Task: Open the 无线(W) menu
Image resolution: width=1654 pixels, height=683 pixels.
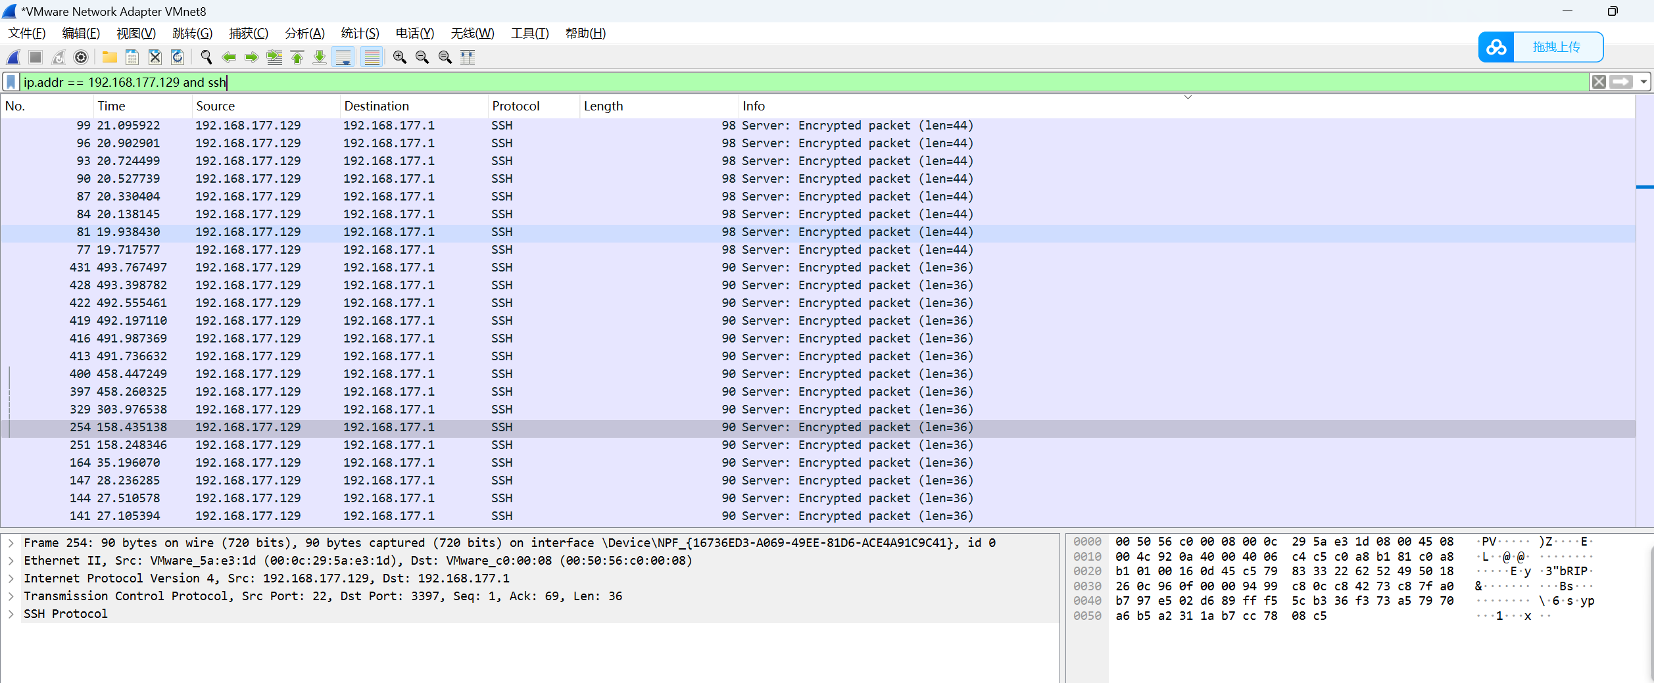Action: pos(473,34)
